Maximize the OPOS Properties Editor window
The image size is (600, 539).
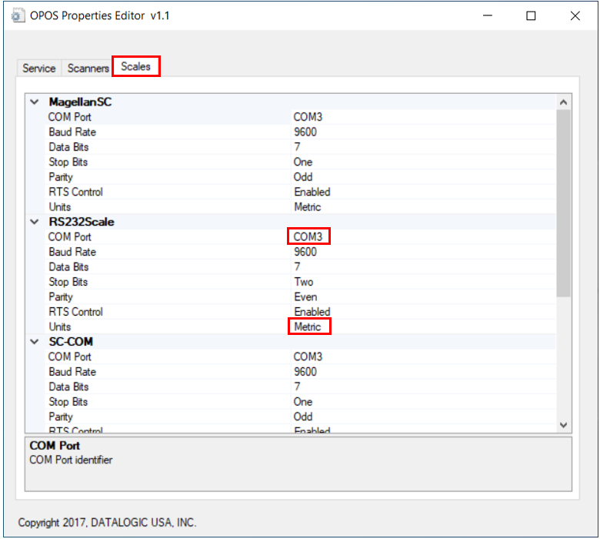coord(531,15)
